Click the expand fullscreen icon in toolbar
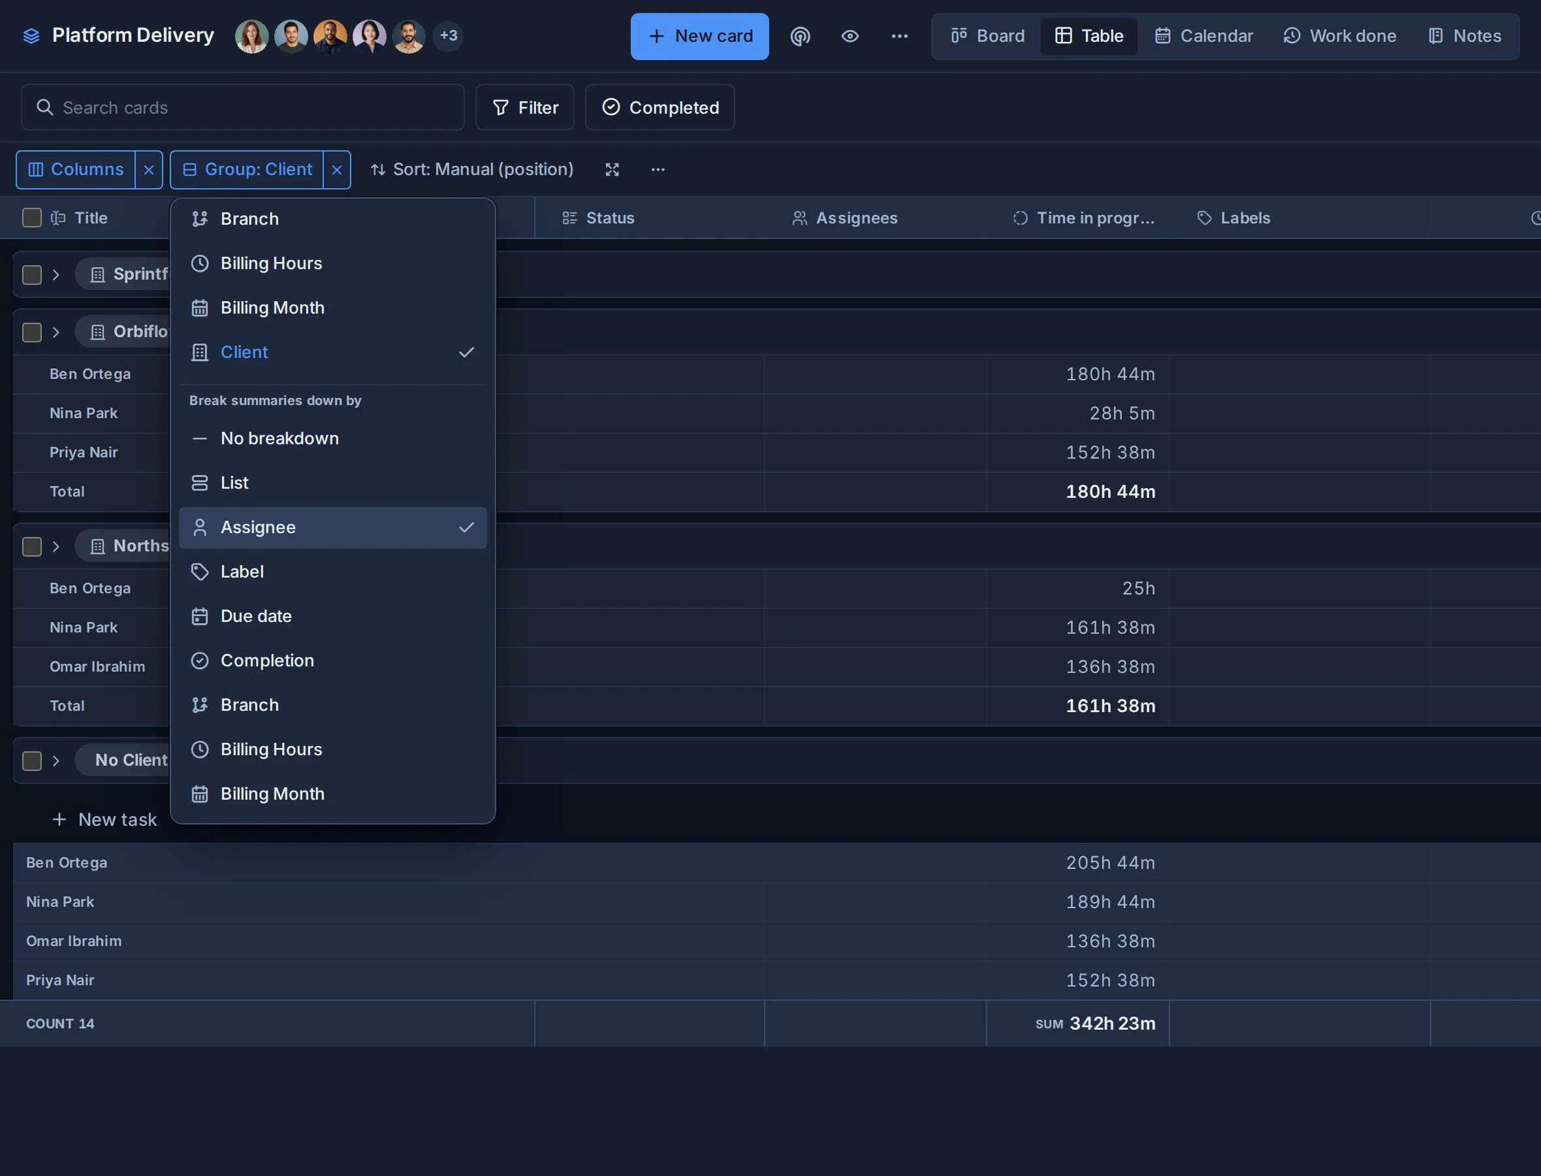1541x1176 pixels. click(x=612, y=169)
